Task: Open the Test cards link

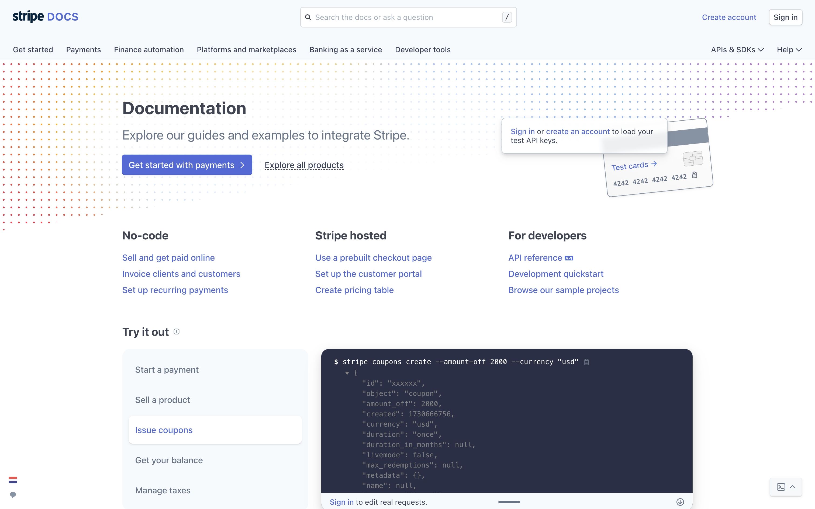Action: coord(634,166)
